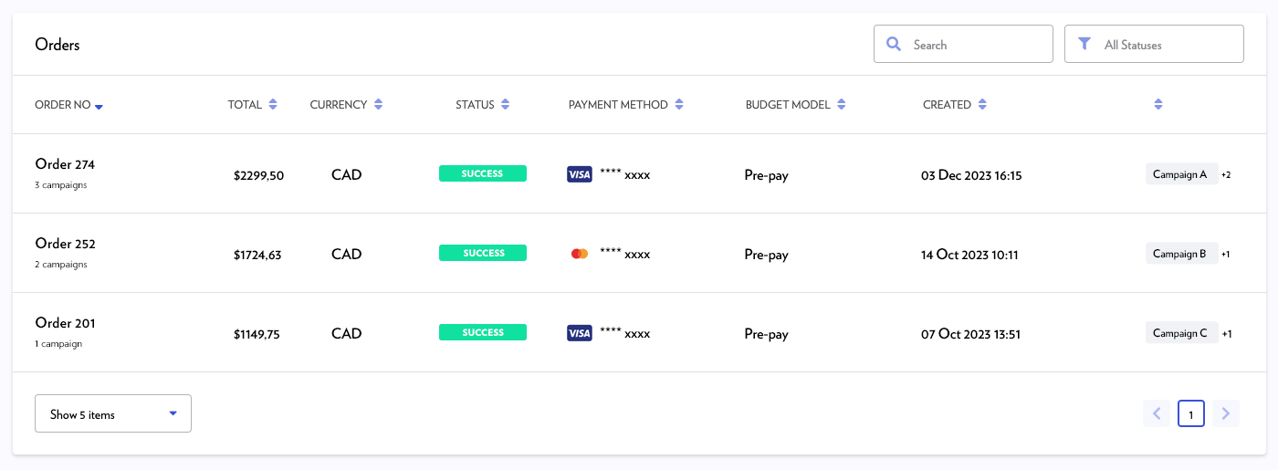Screen dimensions: 1278x470
Task: Sort by Status column arrows
Action: 505,105
